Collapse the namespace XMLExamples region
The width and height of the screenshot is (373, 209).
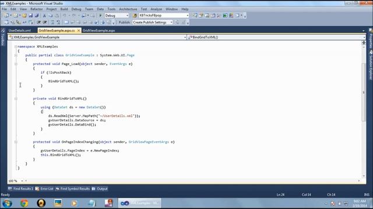point(16,46)
